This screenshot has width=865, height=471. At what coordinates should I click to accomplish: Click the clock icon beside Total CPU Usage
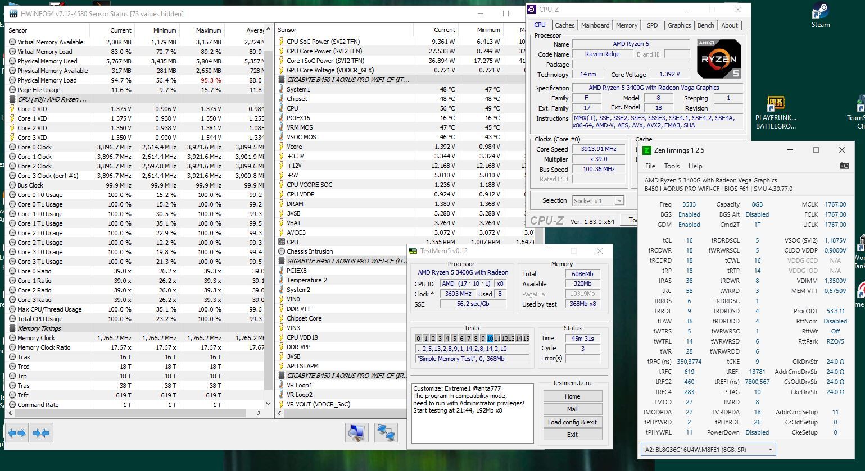pyautogui.click(x=12, y=319)
